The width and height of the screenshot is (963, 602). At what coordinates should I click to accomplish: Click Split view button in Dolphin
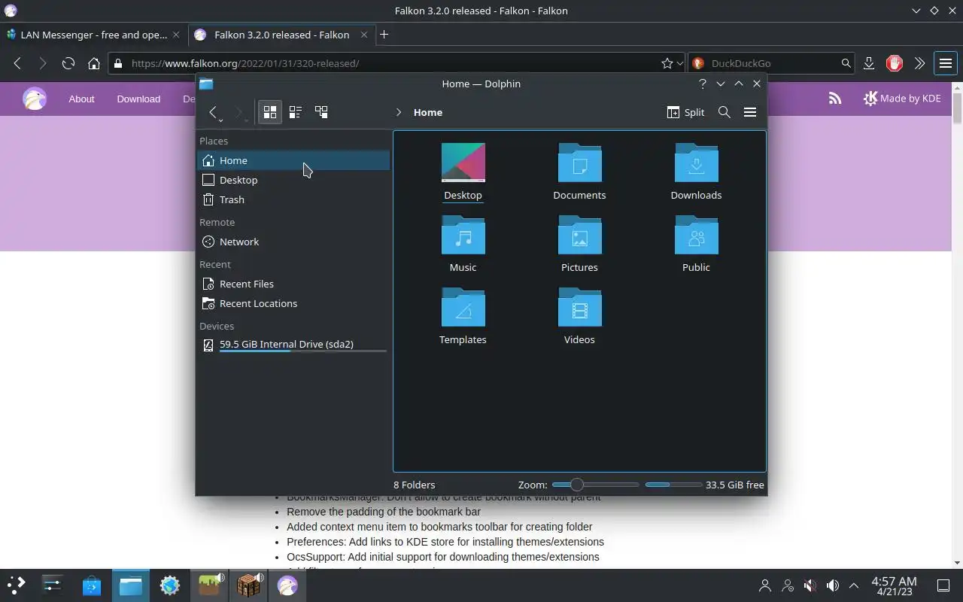(685, 112)
